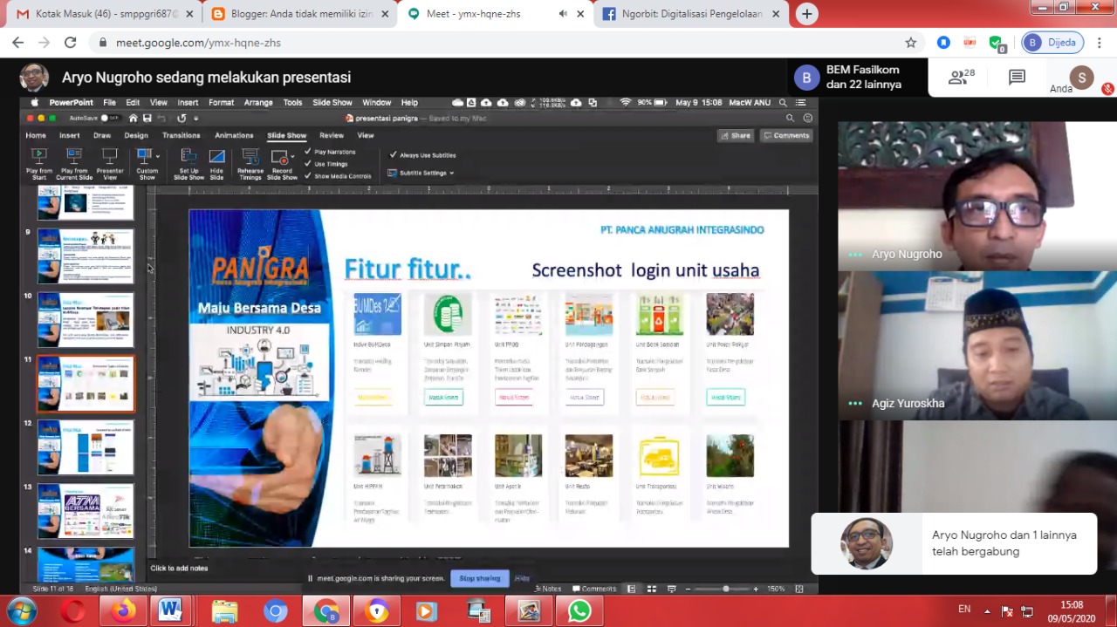Select slide 12 thumbnail

click(x=86, y=448)
